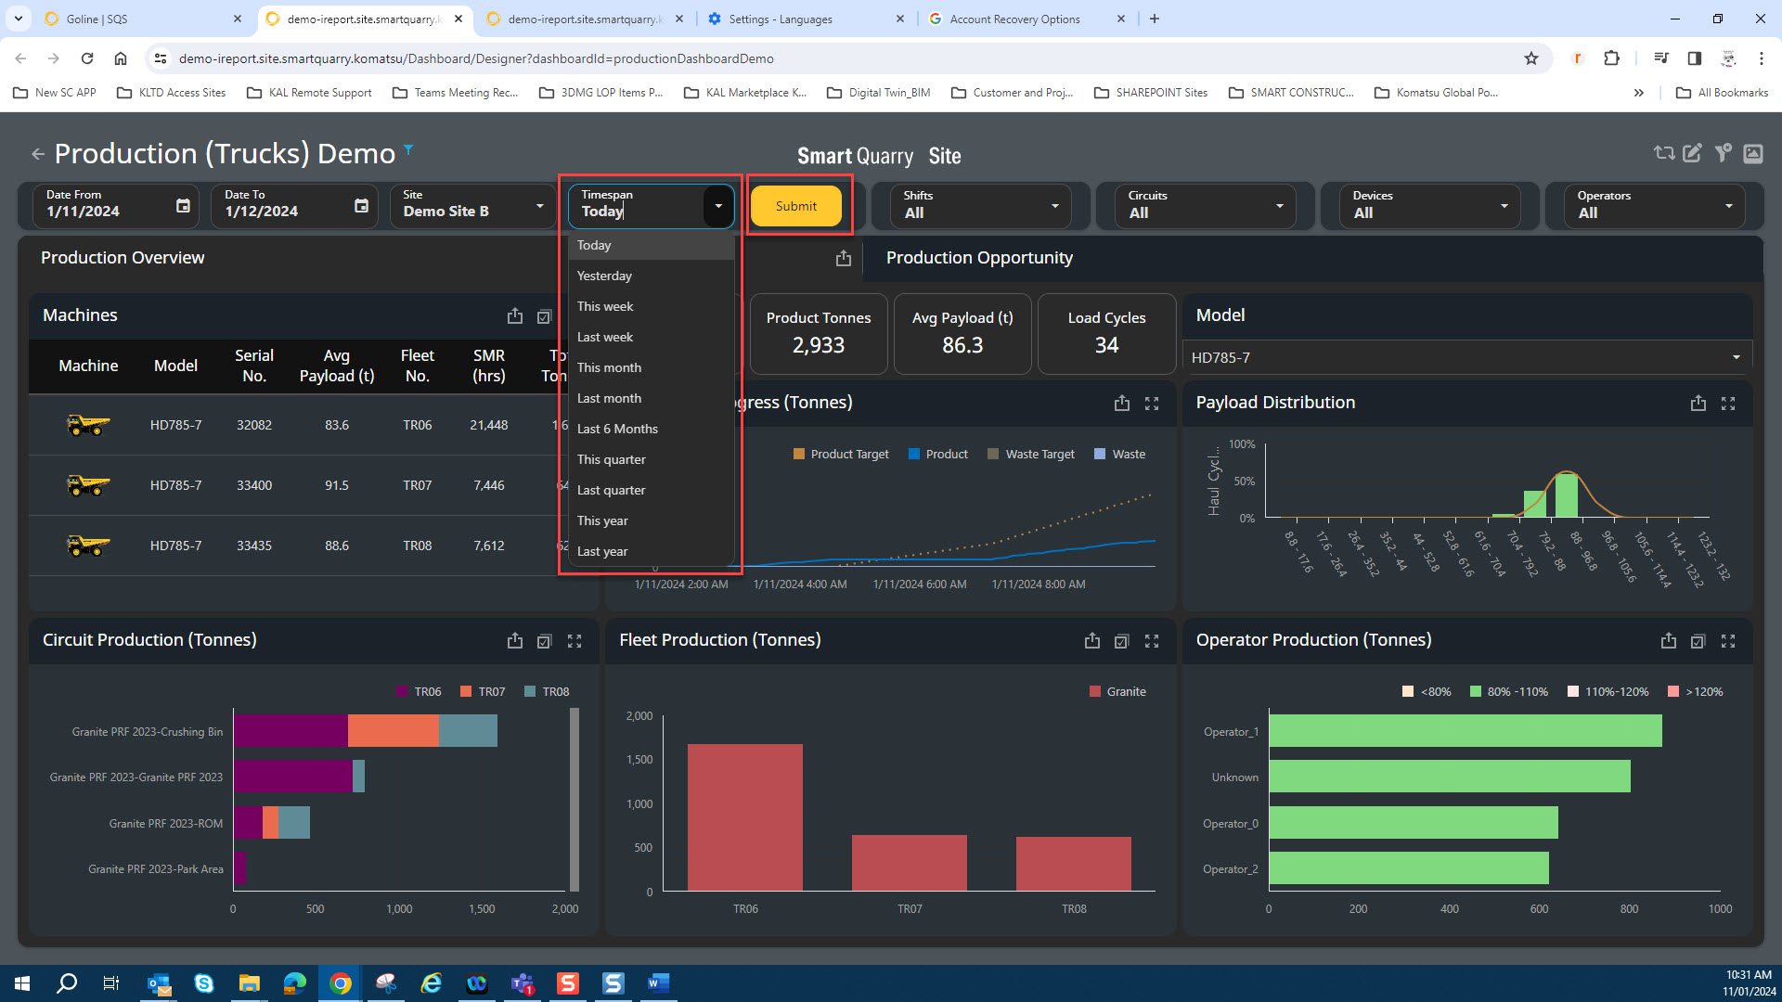
Task: Open File Explorer from the taskbar
Action: 250,983
